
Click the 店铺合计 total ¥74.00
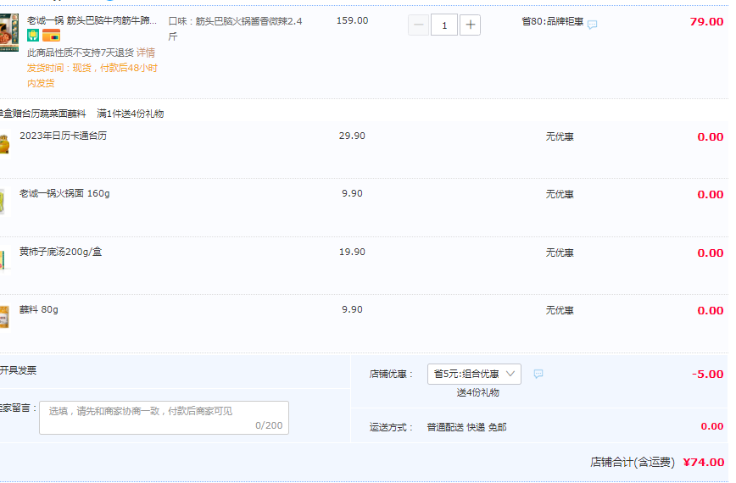[657, 463]
